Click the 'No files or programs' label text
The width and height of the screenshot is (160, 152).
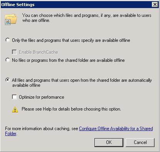(68, 60)
